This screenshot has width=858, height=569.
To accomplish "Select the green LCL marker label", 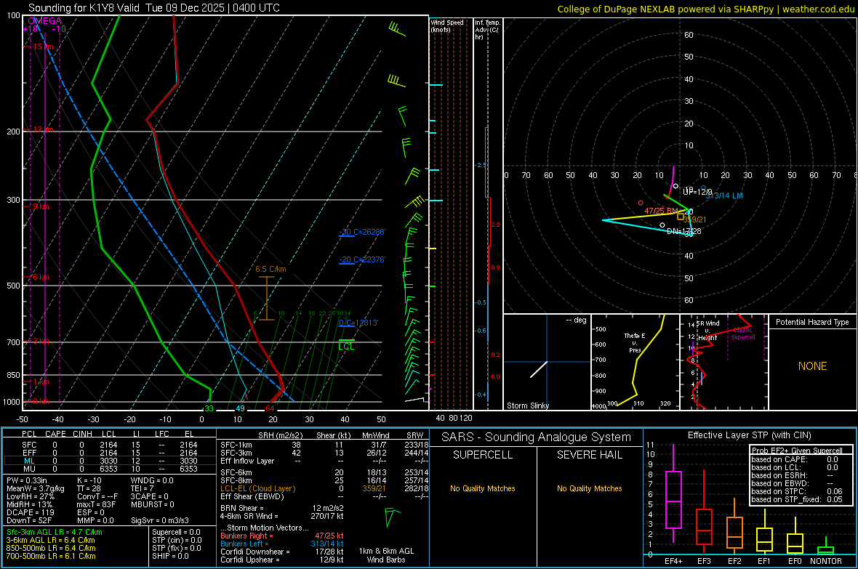I will tap(346, 347).
